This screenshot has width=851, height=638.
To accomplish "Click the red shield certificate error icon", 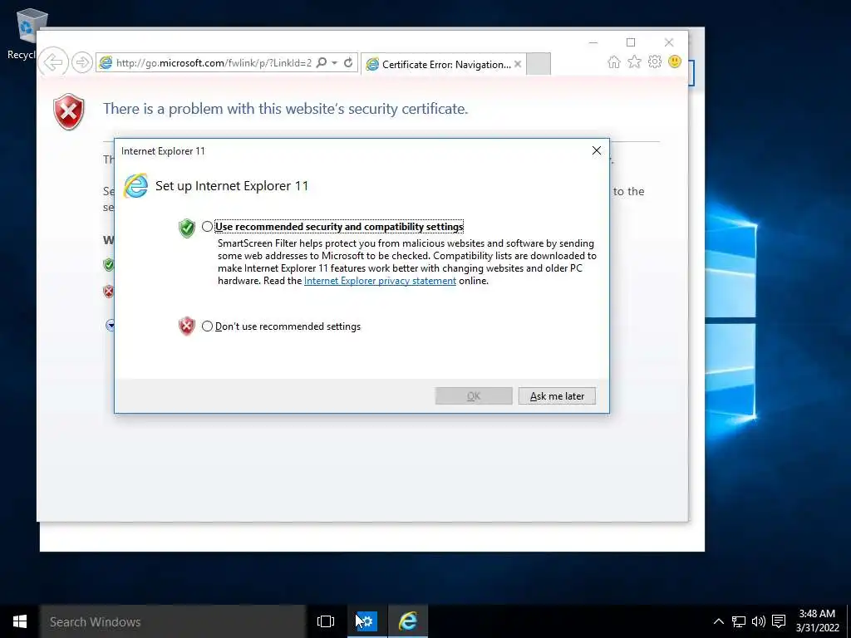I will point(69,112).
